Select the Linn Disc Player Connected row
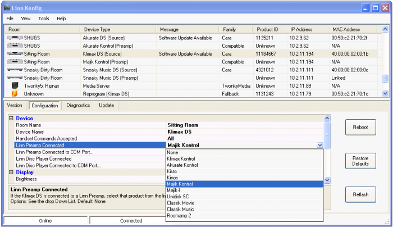393x227 pixels. coord(90,159)
